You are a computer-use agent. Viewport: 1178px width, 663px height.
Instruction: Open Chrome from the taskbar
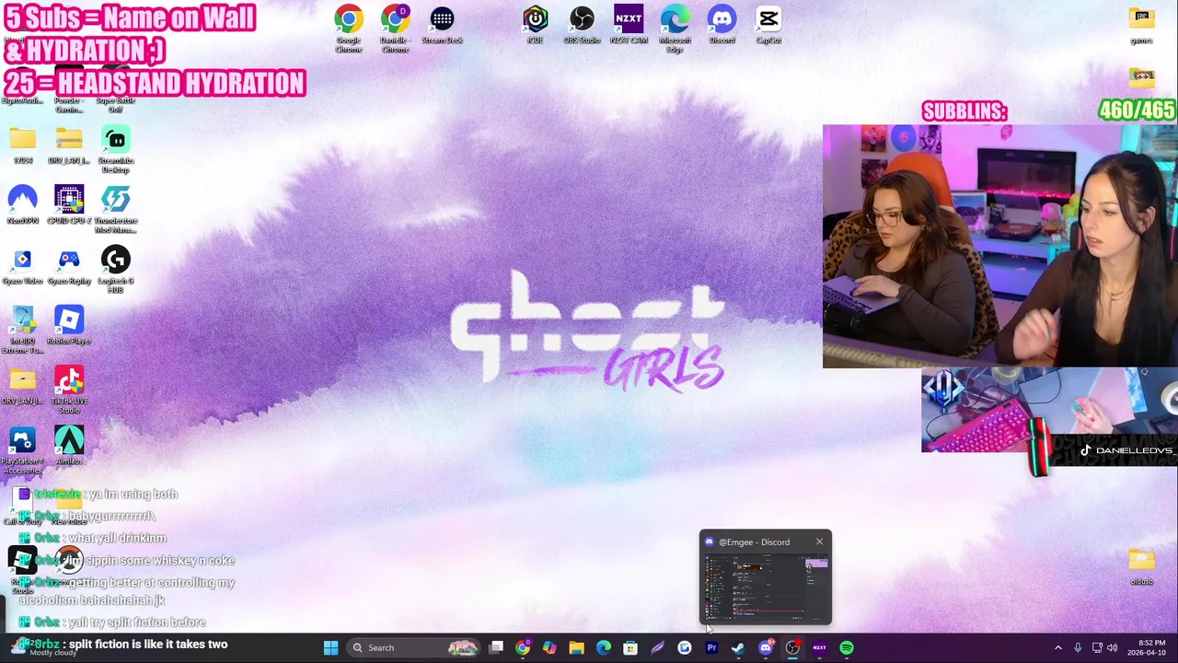tap(523, 647)
